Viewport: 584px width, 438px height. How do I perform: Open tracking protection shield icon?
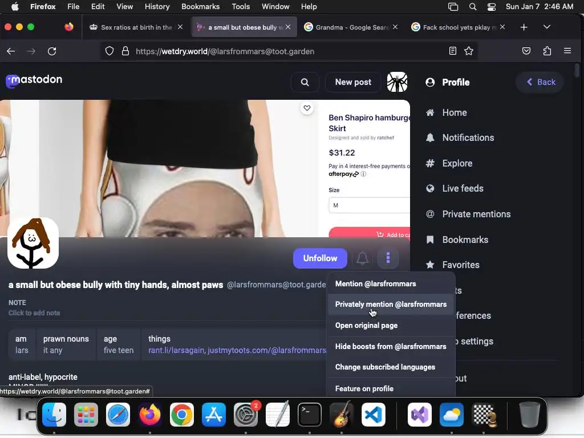[x=109, y=51]
